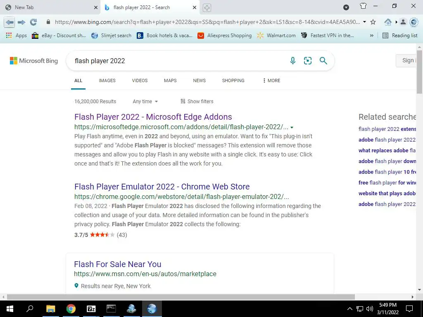Close the flash player 2022 Search tab
The width and height of the screenshot is (423, 317).
point(195,7)
